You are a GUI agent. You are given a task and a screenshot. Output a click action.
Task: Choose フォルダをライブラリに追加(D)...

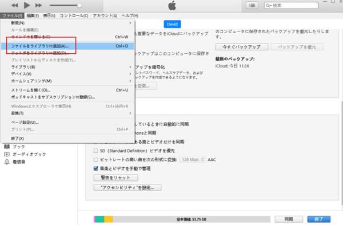coord(68,53)
